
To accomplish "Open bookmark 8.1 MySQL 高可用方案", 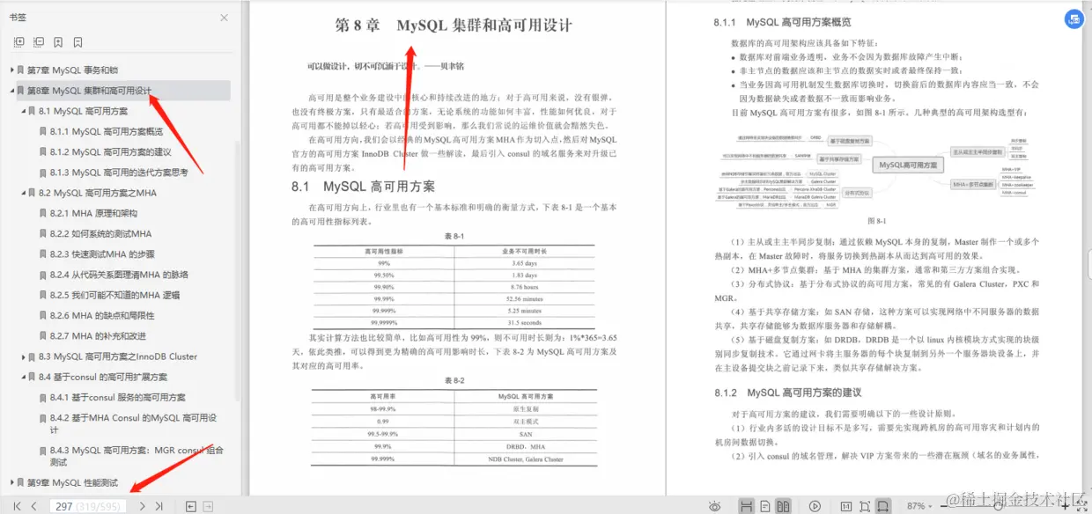I will coord(83,111).
